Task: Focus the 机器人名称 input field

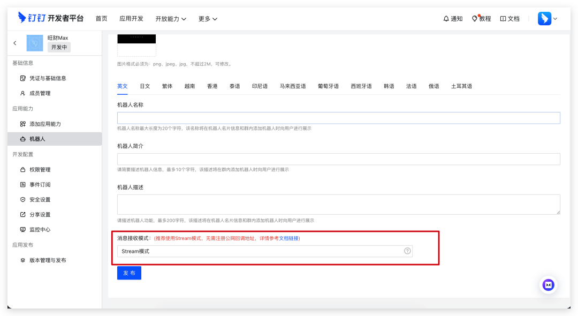Action: (338, 118)
